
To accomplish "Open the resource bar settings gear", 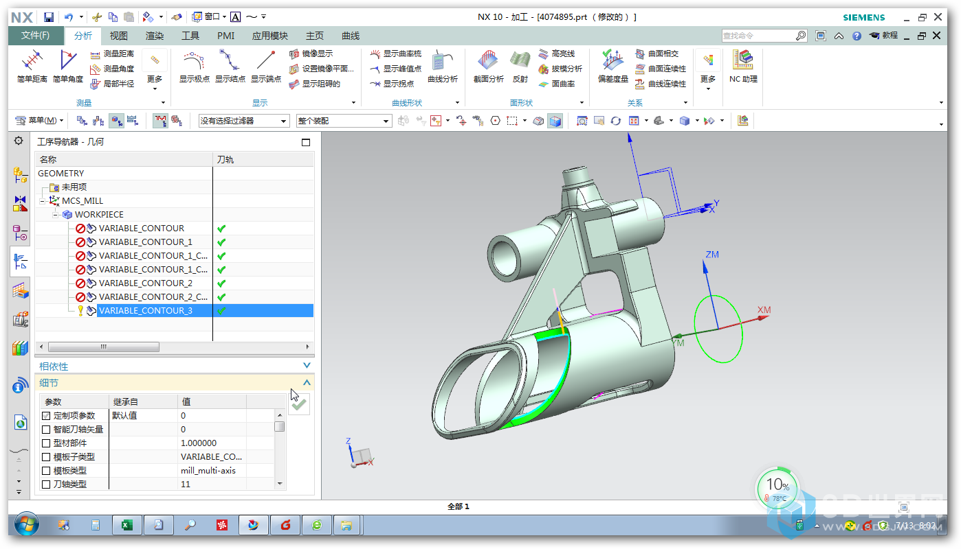I will (x=19, y=141).
